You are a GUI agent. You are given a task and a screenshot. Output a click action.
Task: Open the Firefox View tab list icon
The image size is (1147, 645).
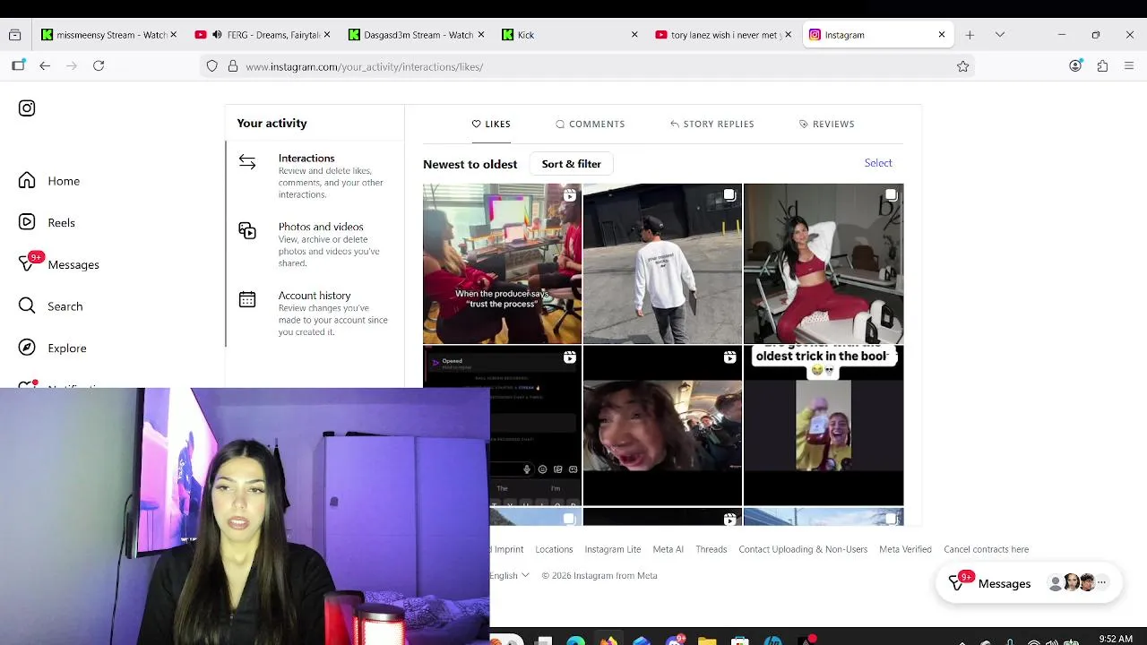(15, 35)
